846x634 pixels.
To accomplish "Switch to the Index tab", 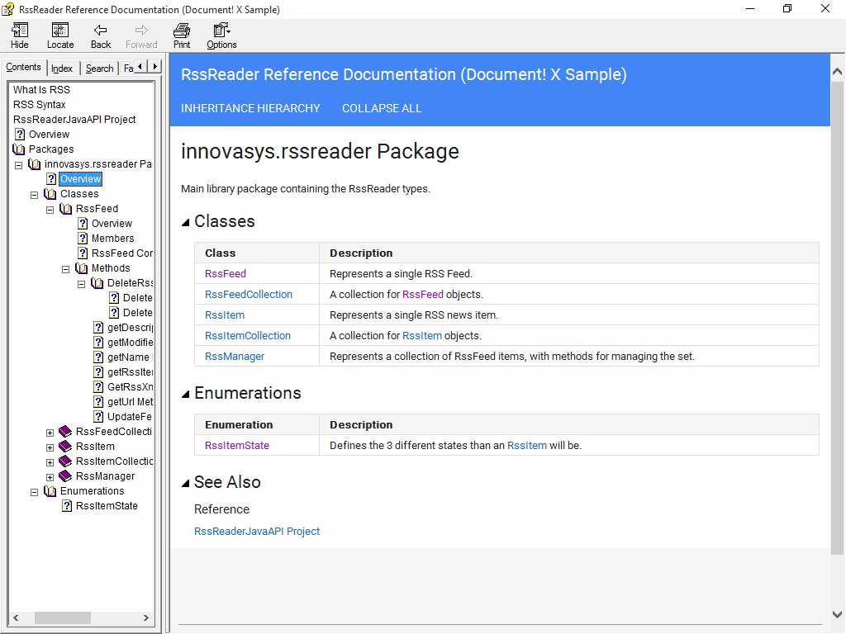I will (62, 69).
